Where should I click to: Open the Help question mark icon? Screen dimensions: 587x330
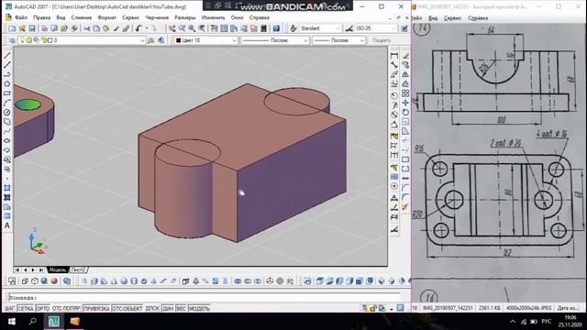tap(276, 28)
